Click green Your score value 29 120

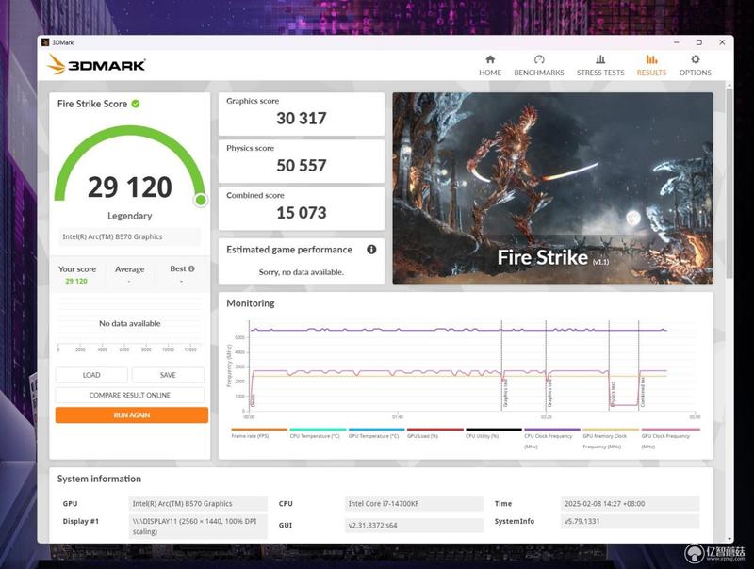point(76,281)
